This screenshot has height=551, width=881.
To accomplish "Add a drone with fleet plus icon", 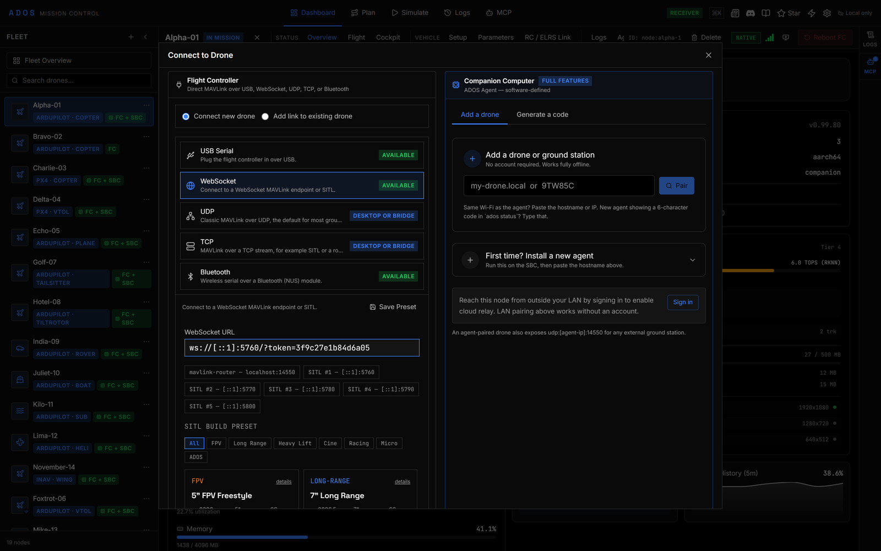I will tap(131, 37).
